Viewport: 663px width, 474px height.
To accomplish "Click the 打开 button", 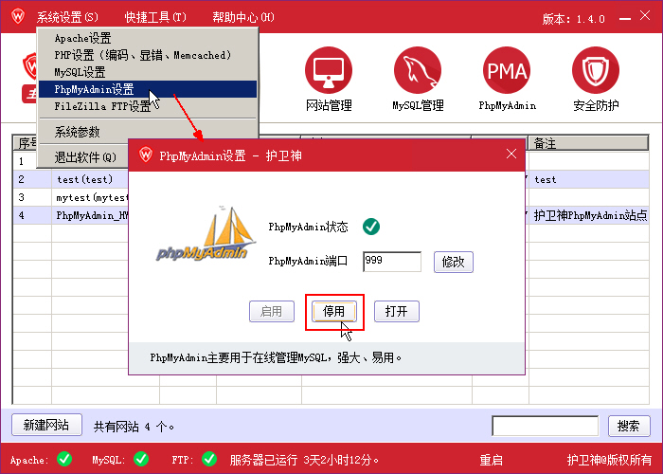I will [x=397, y=312].
